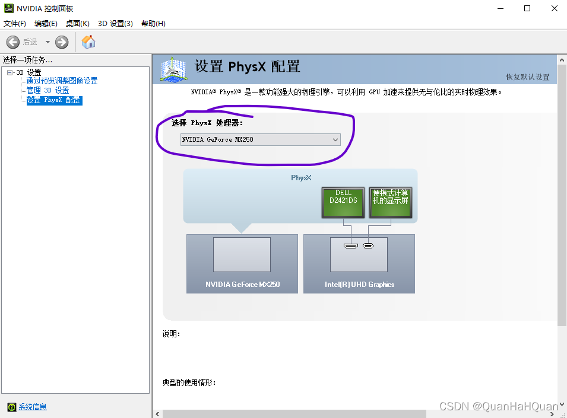Click the 选择一项任务... heading
Screen dimensions: 567x418
(27, 60)
